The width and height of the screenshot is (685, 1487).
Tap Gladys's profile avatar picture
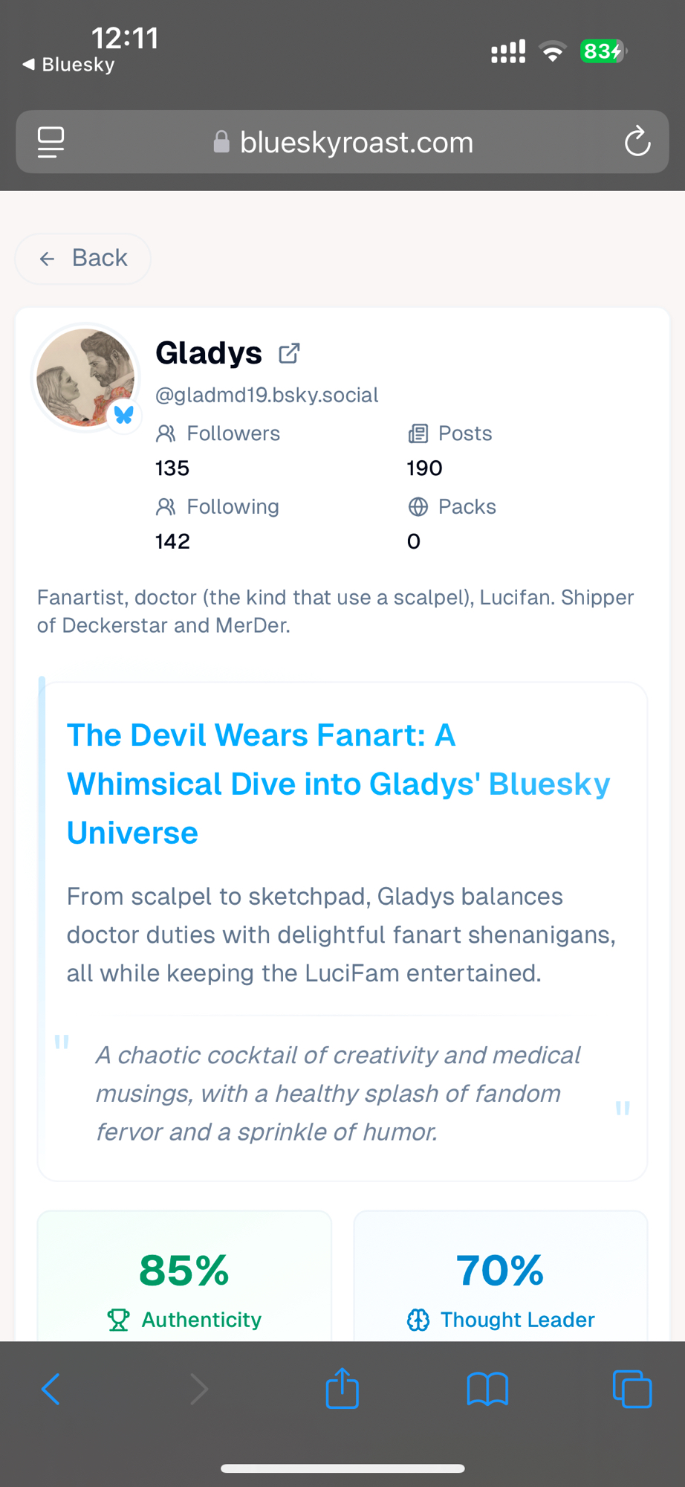pyautogui.click(x=85, y=377)
